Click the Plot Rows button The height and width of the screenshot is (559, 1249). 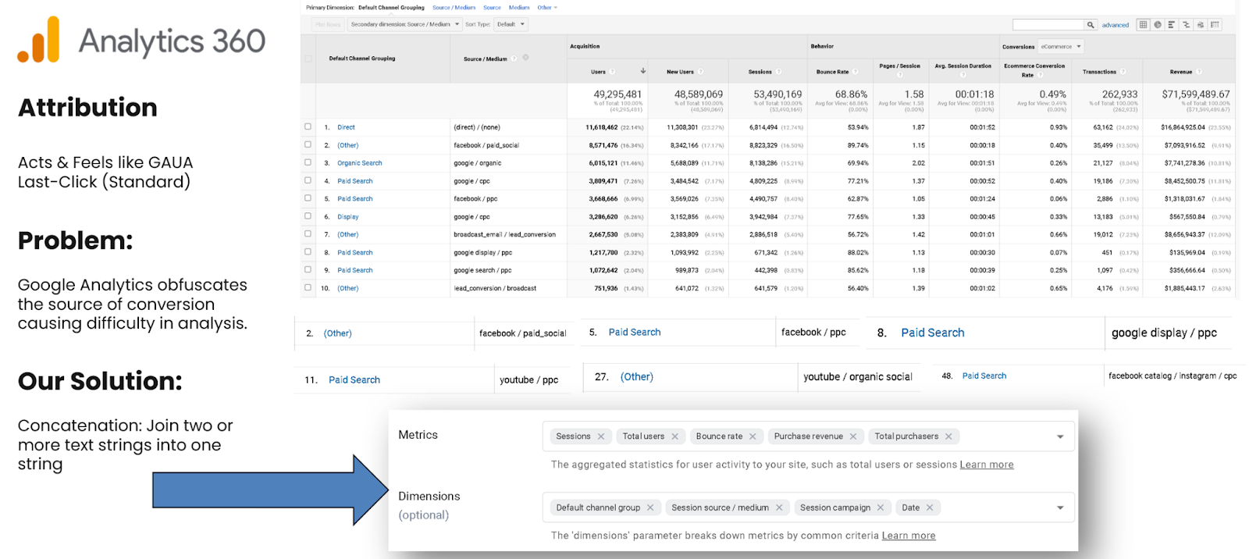point(328,24)
